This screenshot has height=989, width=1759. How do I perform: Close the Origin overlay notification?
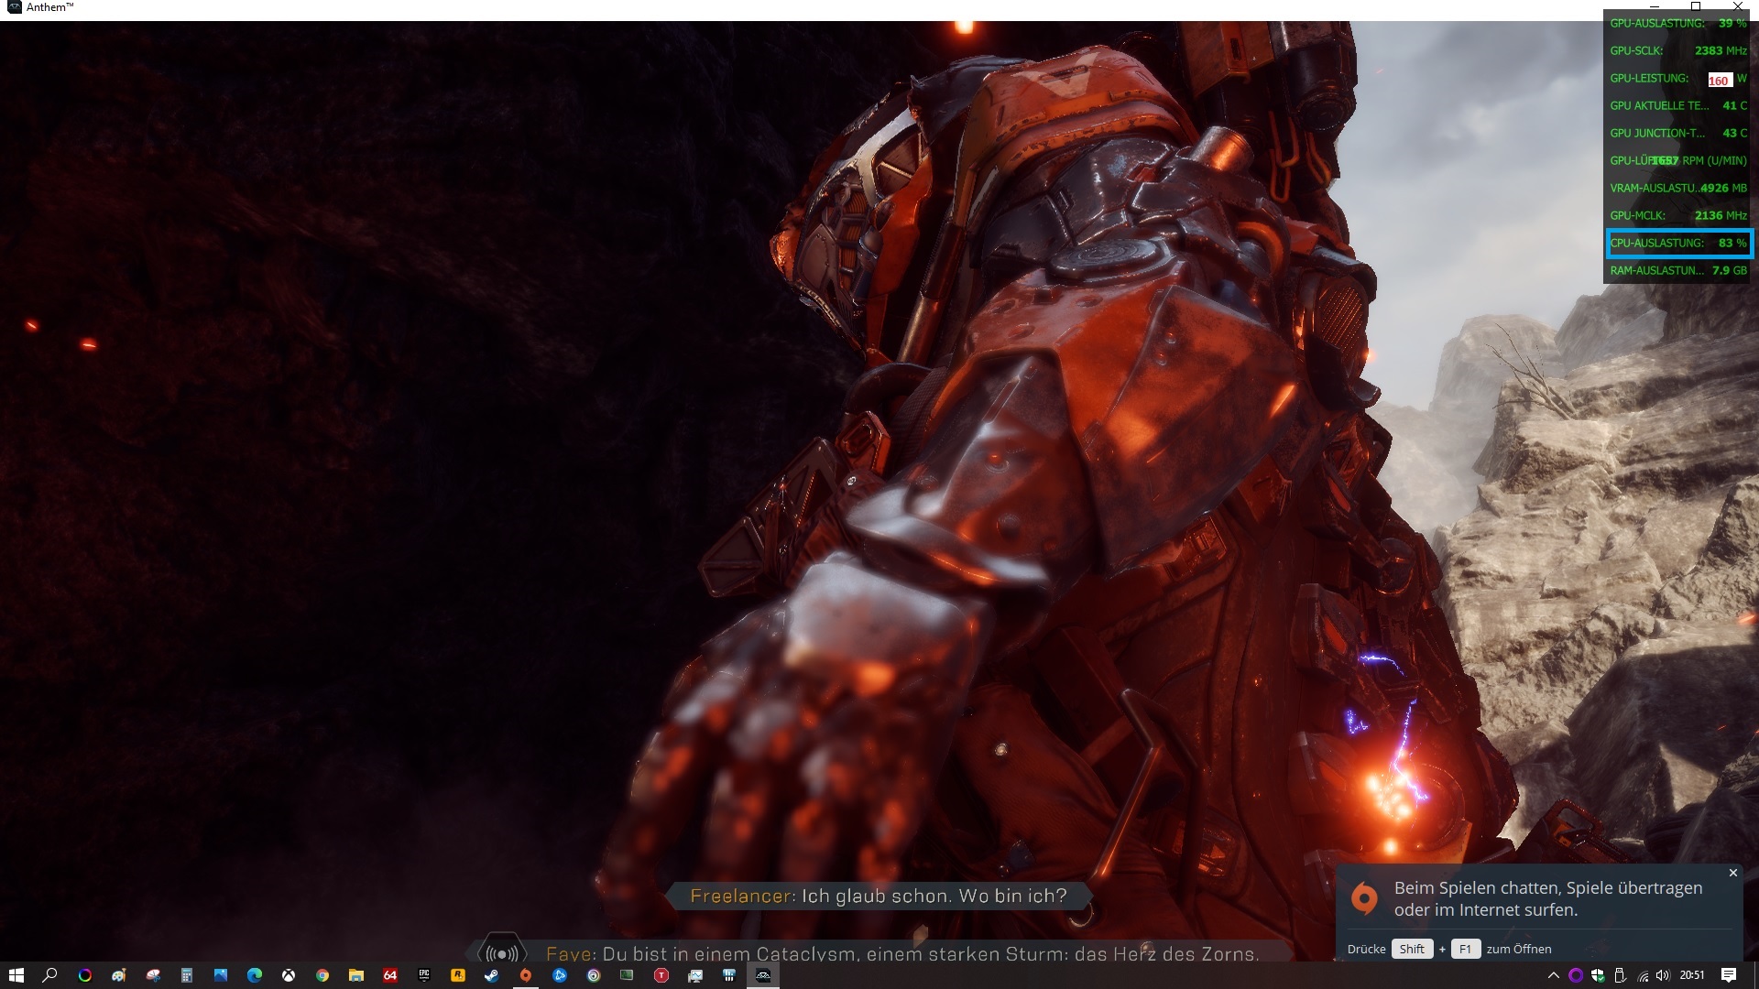click(x=1732, y=873)
